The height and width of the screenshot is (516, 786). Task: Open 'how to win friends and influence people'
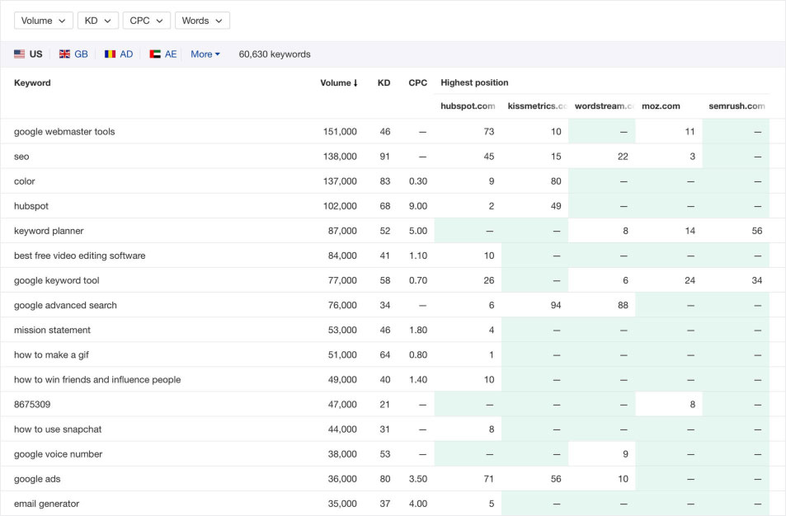(97, 380)
